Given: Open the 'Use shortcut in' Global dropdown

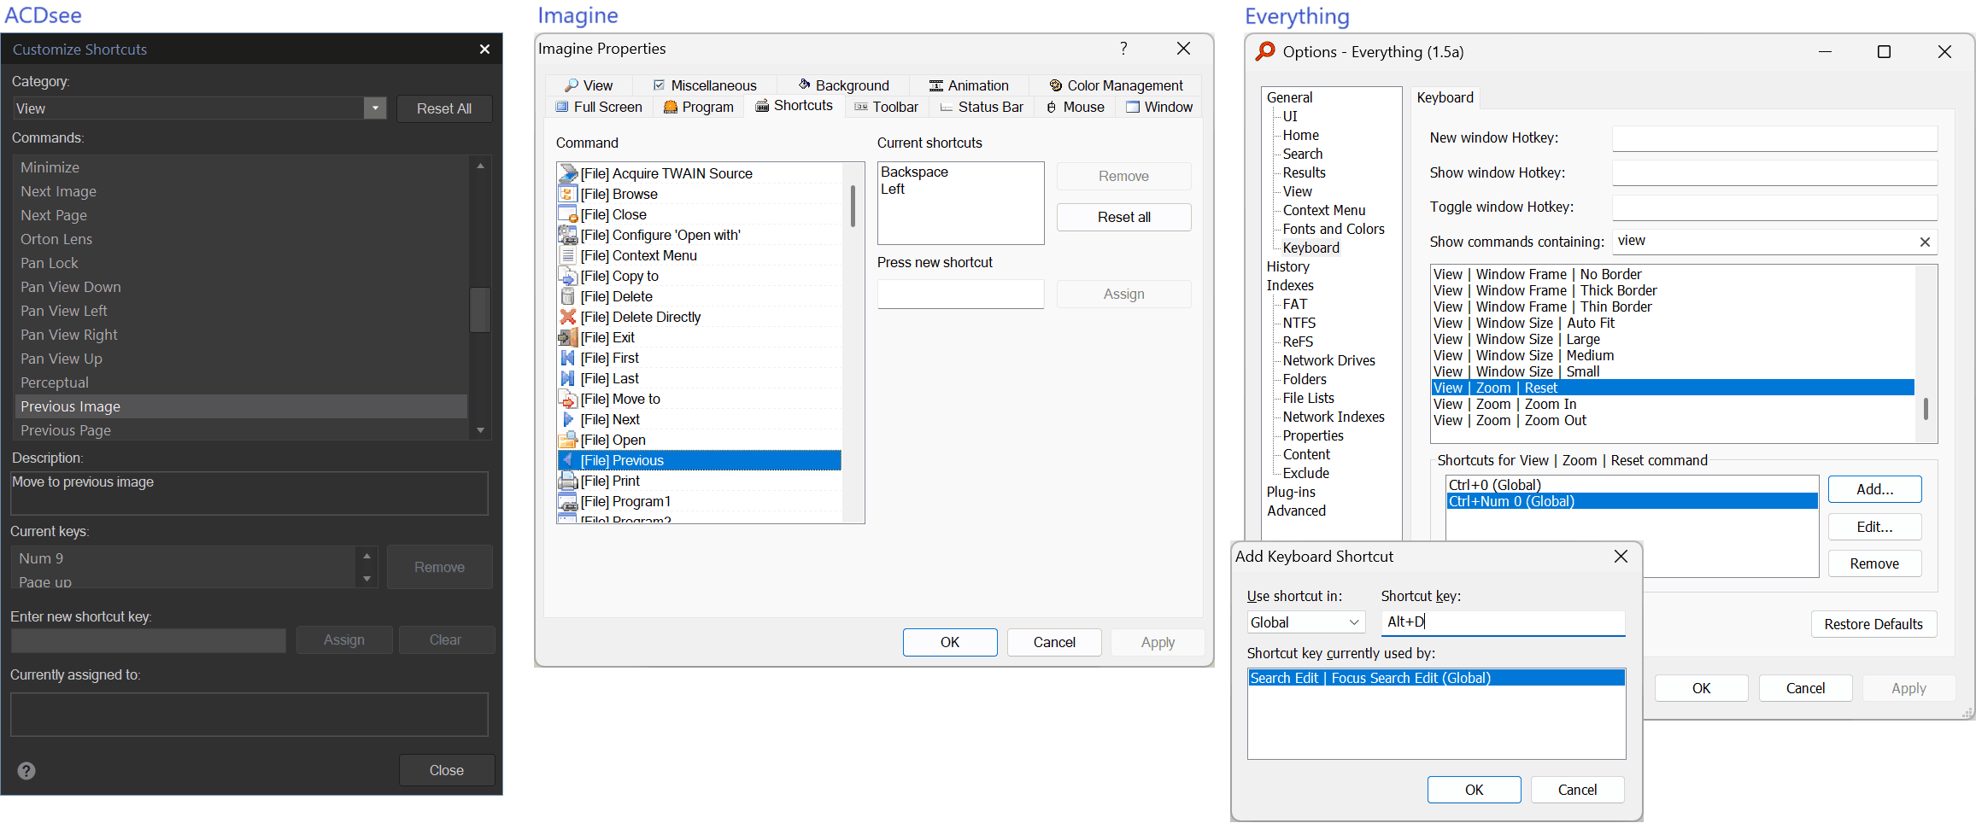Looking at the screenshot, I should coord(1305,622).
